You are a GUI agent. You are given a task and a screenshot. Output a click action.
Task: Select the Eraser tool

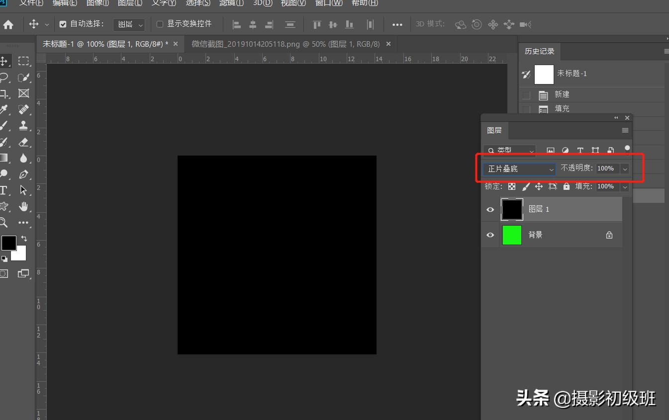[x=23, y=142]
